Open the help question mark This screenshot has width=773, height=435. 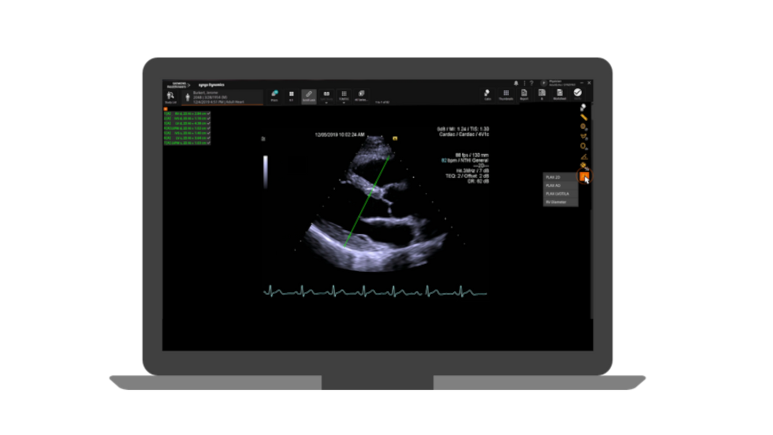click(x=531, y=83)
